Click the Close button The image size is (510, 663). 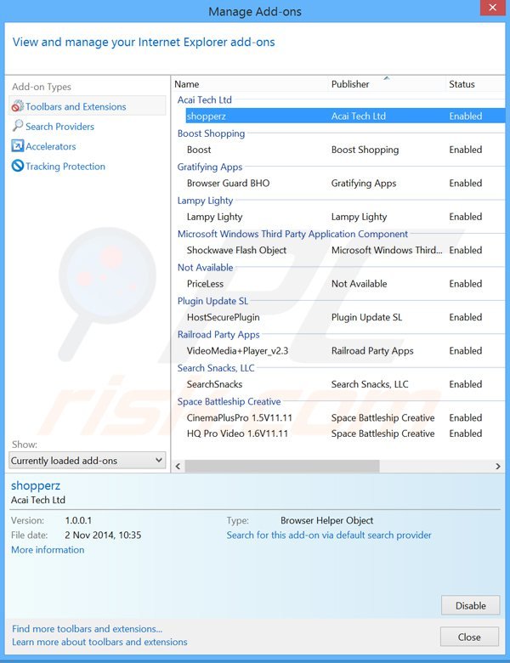pos(469,637)
